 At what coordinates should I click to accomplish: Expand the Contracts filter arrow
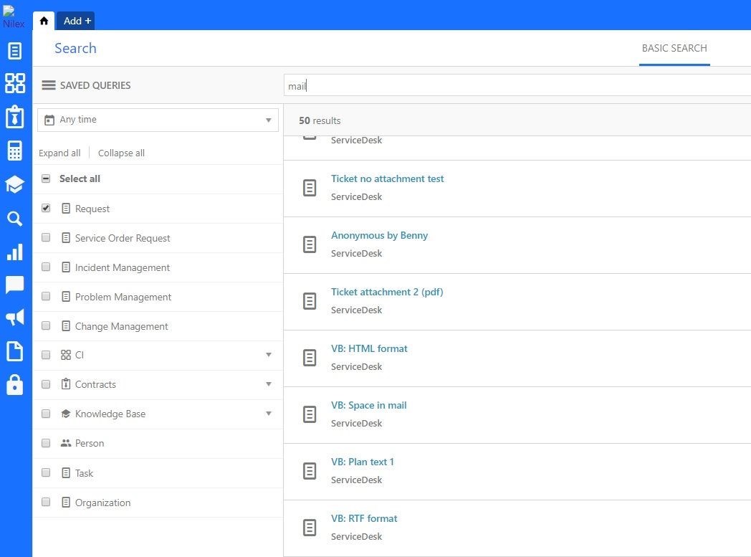click(x=269, y=384)
